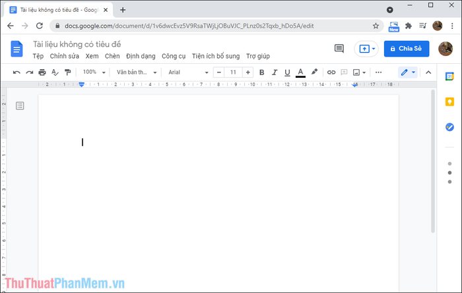Bookmark this page with star icon
This screenshot has width=462, height=293.
(x=376, y=26)
